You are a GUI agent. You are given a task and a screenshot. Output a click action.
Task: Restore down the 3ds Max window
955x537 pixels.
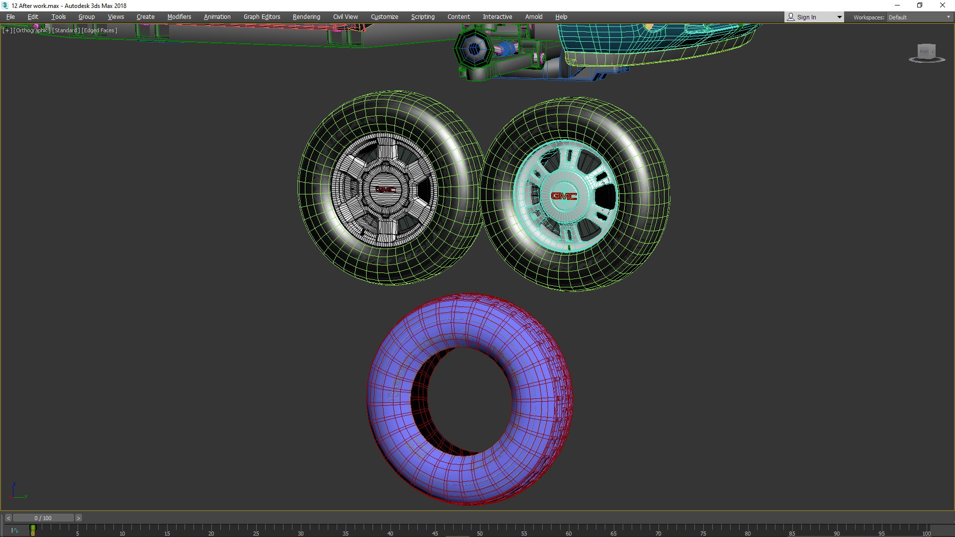[920, 5]
